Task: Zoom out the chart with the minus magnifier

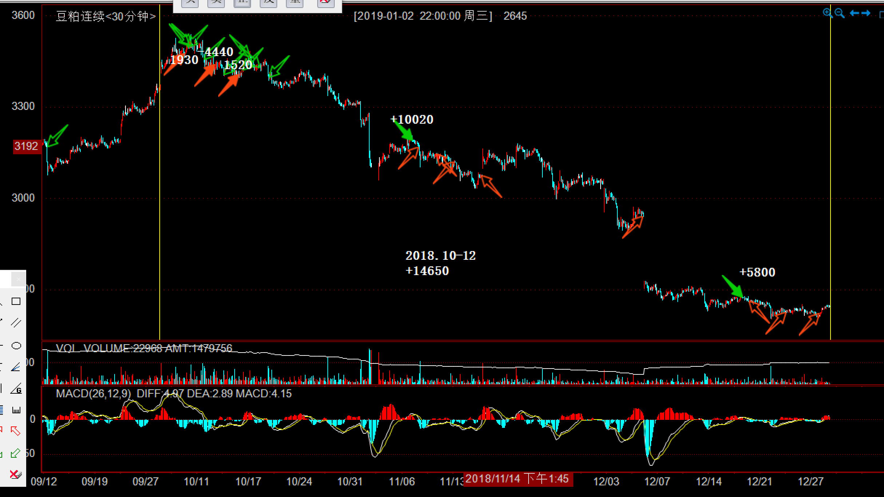Action: (840, 13)
